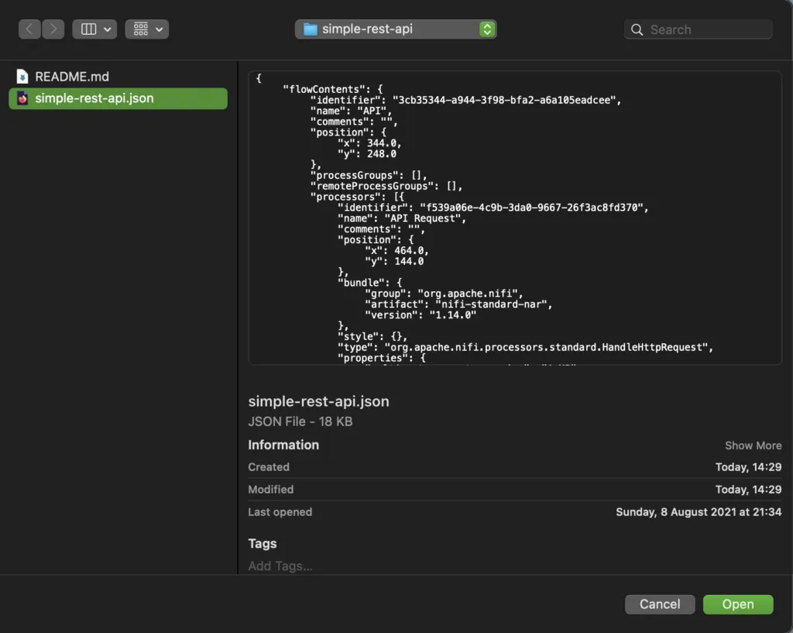Click the group-by grid icon
The width and height of the screenshot is (793, 633).
[x=141, y=29]
